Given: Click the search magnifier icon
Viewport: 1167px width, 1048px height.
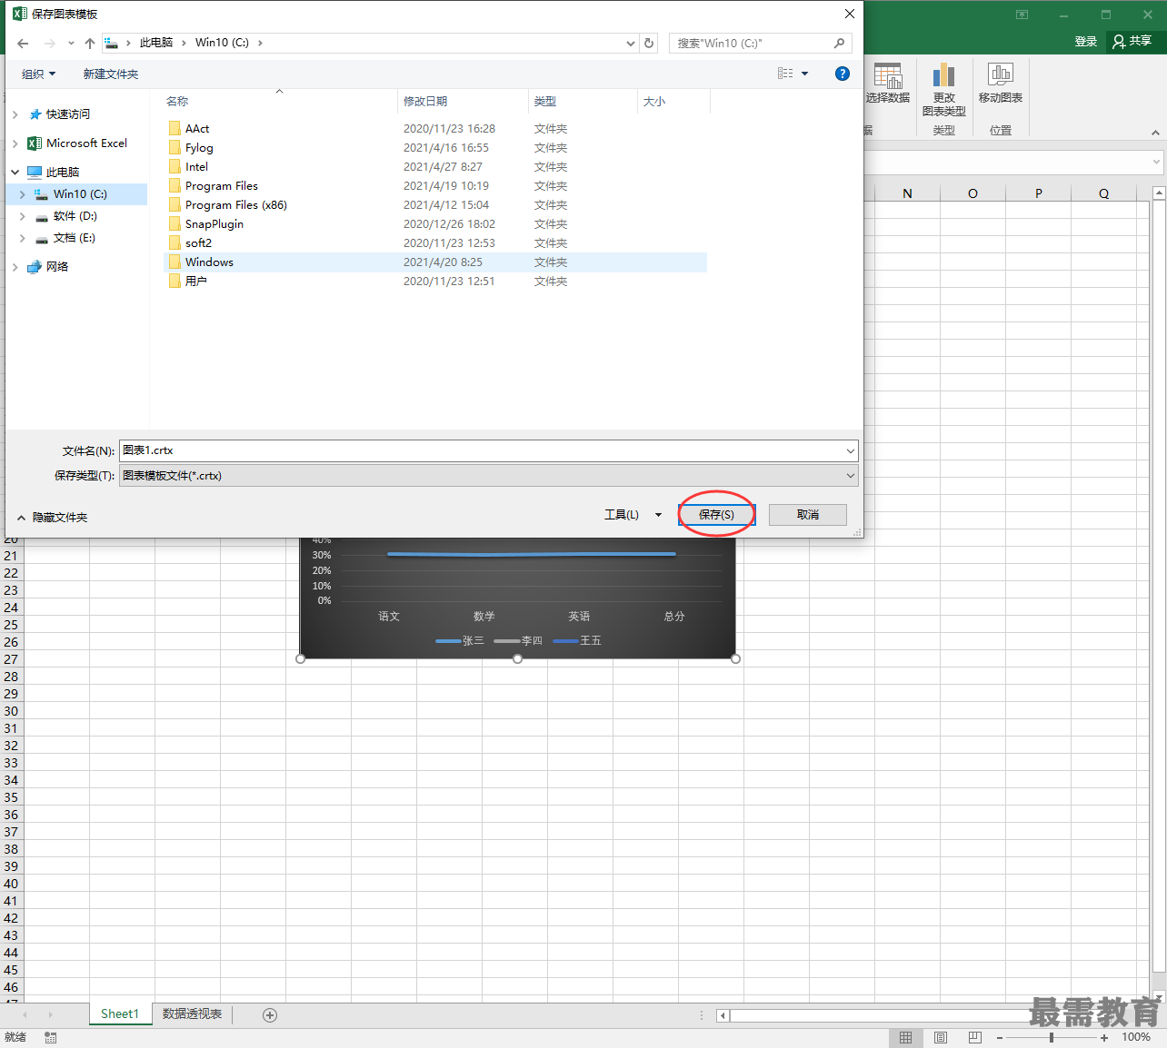Looking at the screenshot, I should 839,43.
